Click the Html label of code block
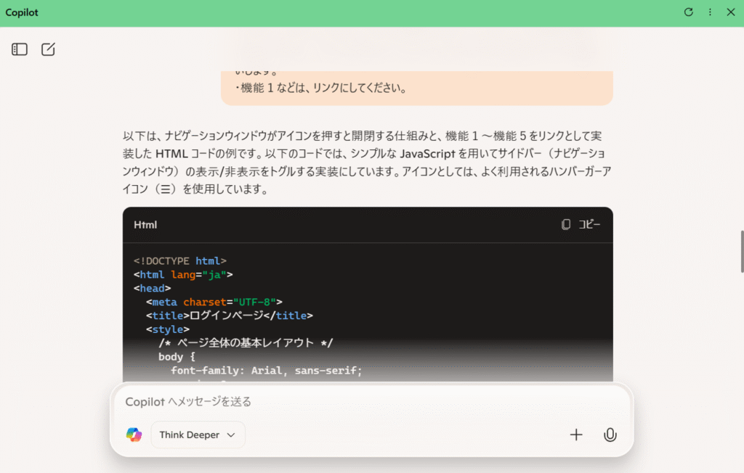This screenshot has width=744, height=473. point(145,225)
